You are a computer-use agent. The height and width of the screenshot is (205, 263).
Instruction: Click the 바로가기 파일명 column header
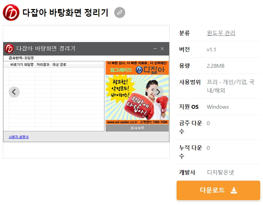[x=22, y=65]
